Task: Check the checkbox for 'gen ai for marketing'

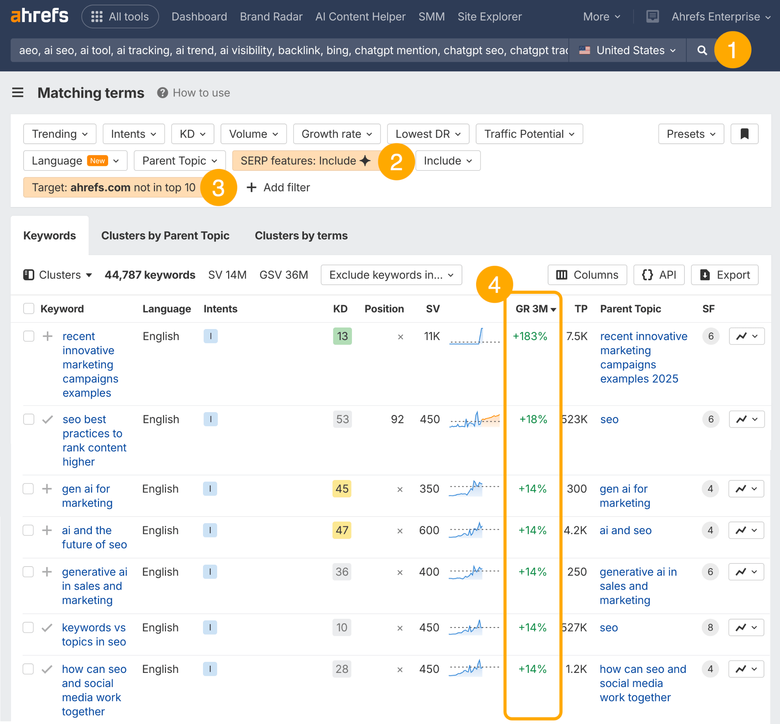Action: (x=28, y=488)
